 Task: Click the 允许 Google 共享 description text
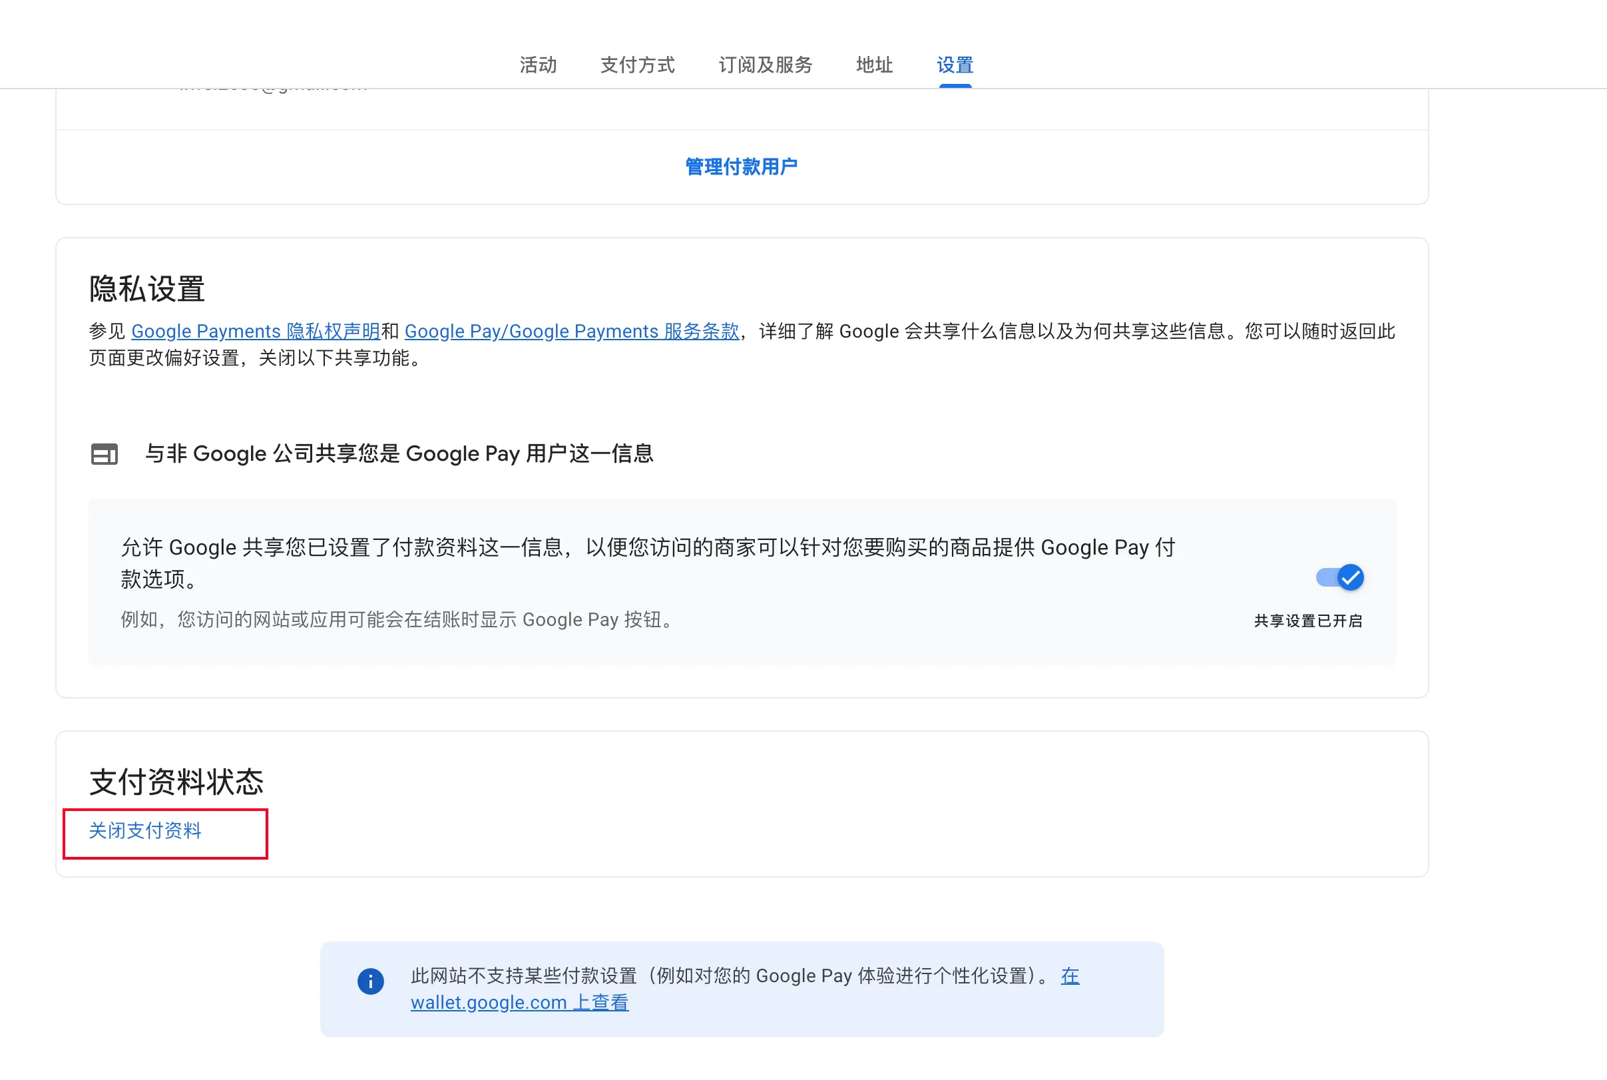(x=648, y=563)
